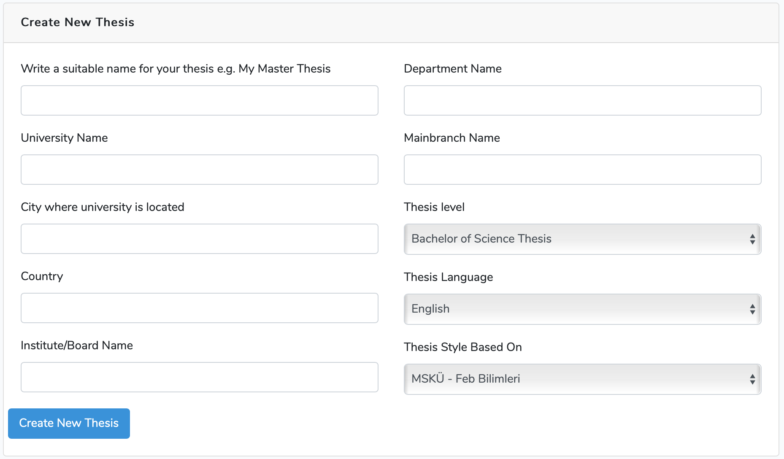The width and height of the screenshot is (784, 459).
Task: Click the 'Thesis Language' label text
Action: click(448, 277)
